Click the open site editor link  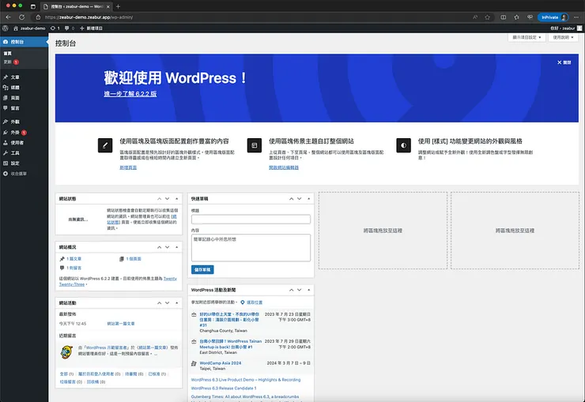284,167
